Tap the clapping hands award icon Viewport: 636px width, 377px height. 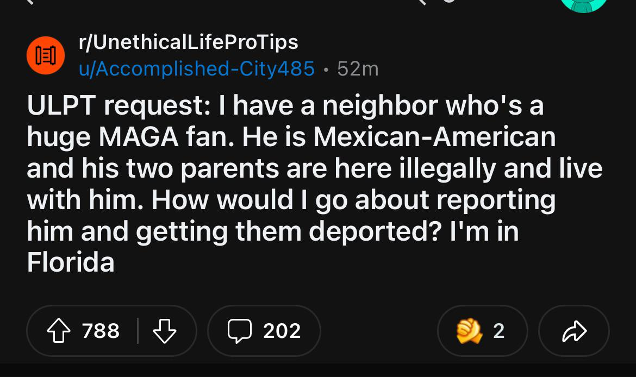coord(469,330)
